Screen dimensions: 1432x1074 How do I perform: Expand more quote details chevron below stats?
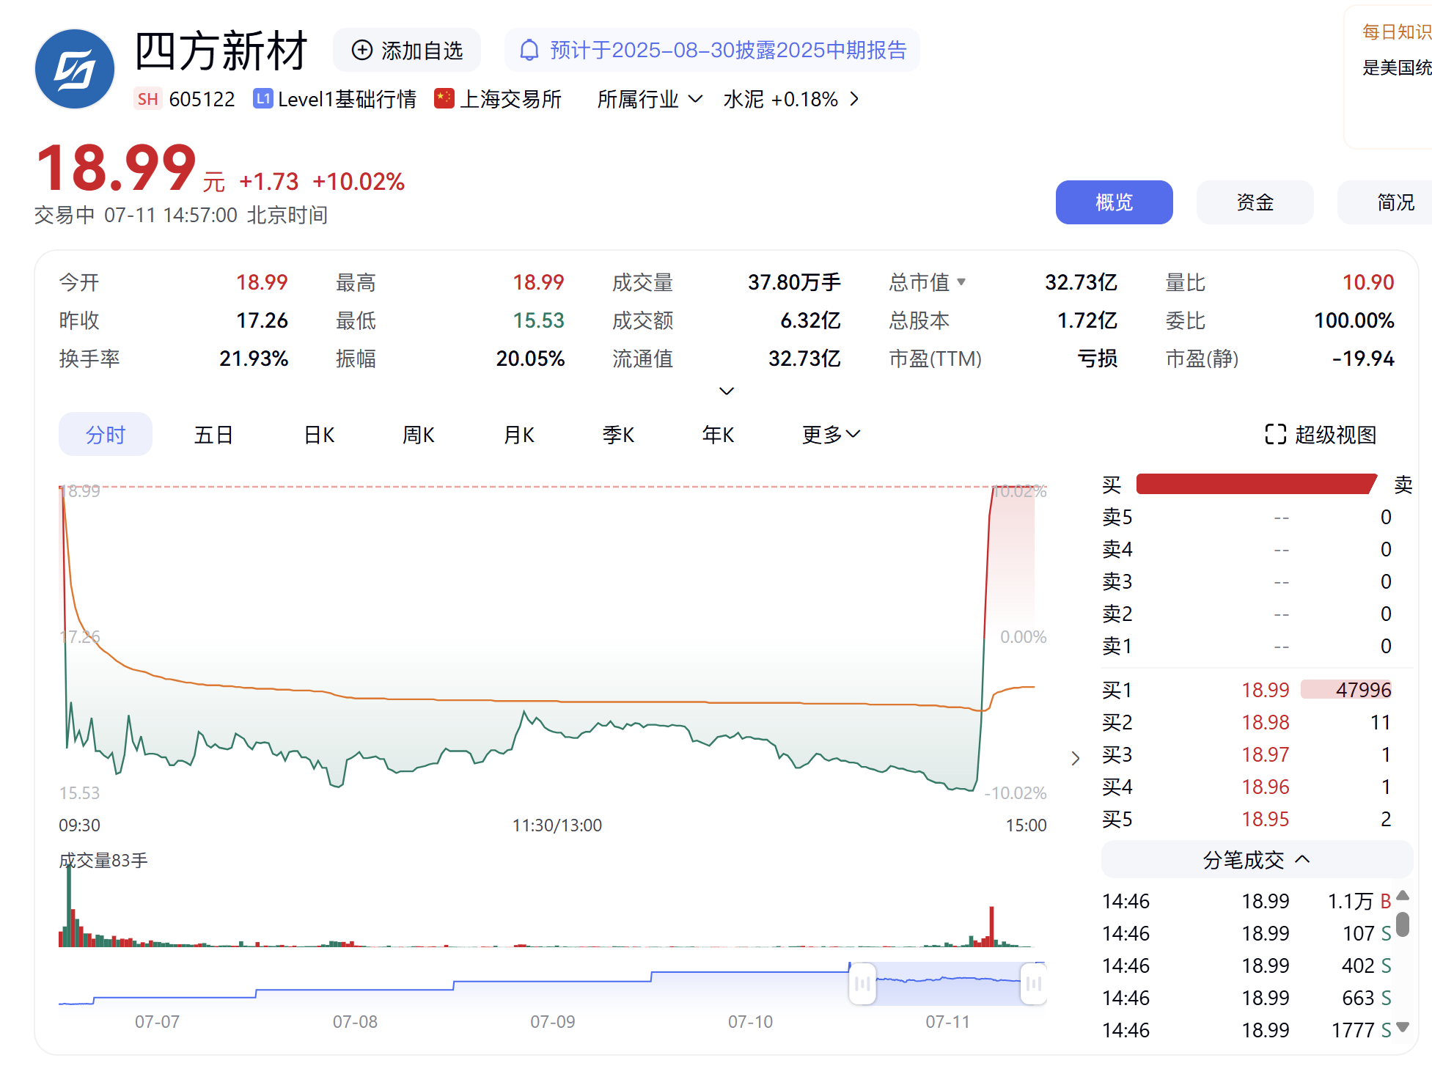pyautogui.click(x=726, y=391)
